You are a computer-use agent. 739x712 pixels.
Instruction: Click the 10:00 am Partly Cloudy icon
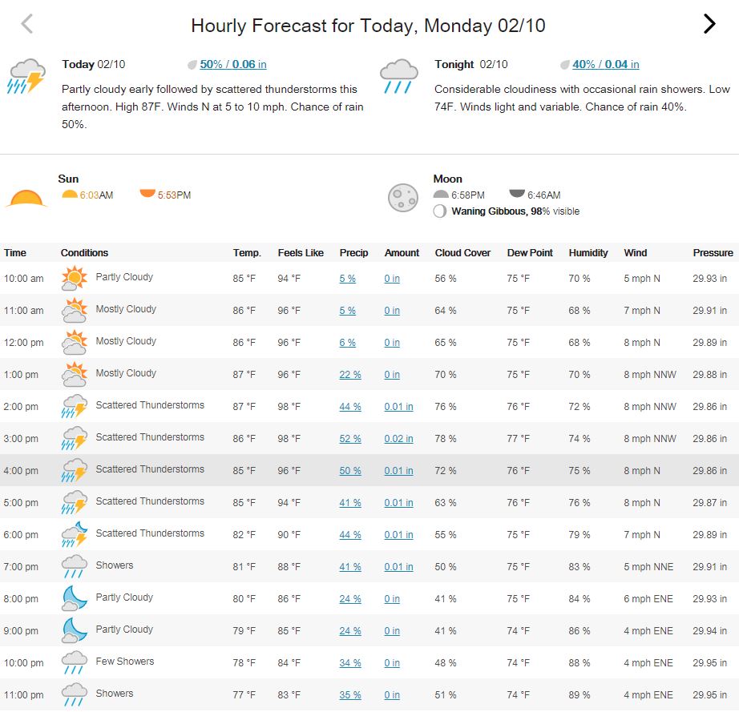(x=75, y=278)
